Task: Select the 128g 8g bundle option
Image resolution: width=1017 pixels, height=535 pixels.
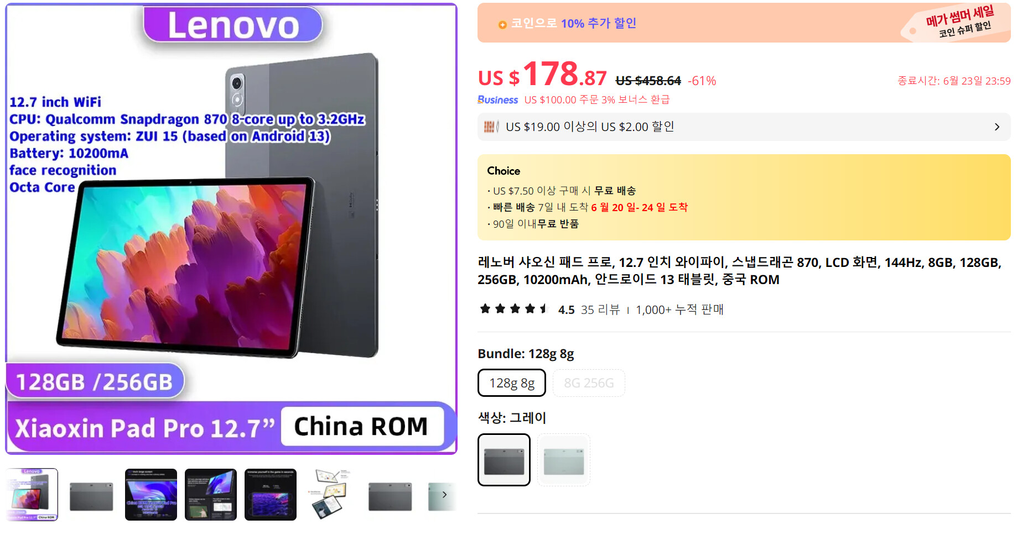Action: [x=512, y=383]
